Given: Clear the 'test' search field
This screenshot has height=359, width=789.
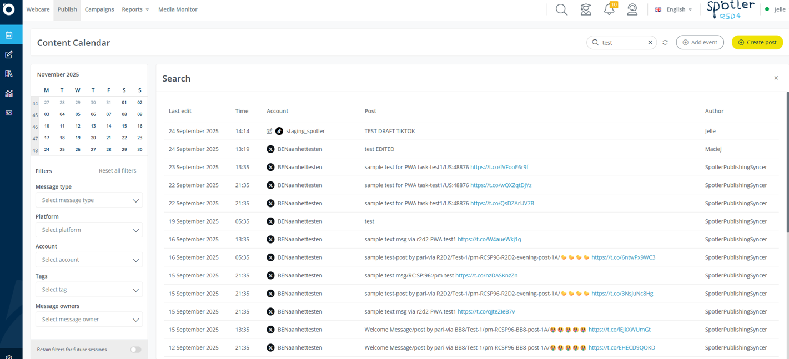Looking at the screenshot, I should pyautogui.click(x=650, y=42).
